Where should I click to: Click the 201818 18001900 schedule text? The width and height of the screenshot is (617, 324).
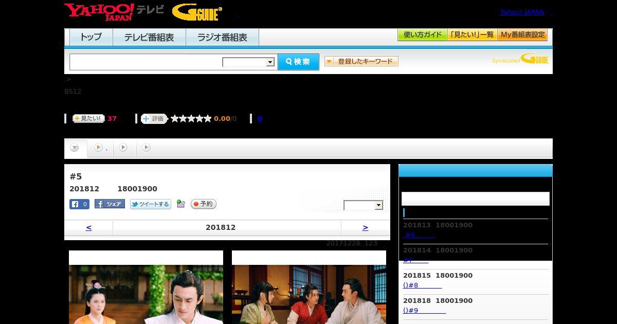tap(438, 301)
